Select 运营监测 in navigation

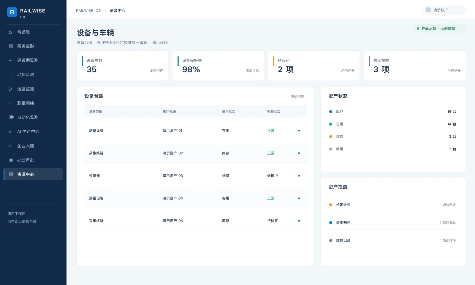(33, 89)
